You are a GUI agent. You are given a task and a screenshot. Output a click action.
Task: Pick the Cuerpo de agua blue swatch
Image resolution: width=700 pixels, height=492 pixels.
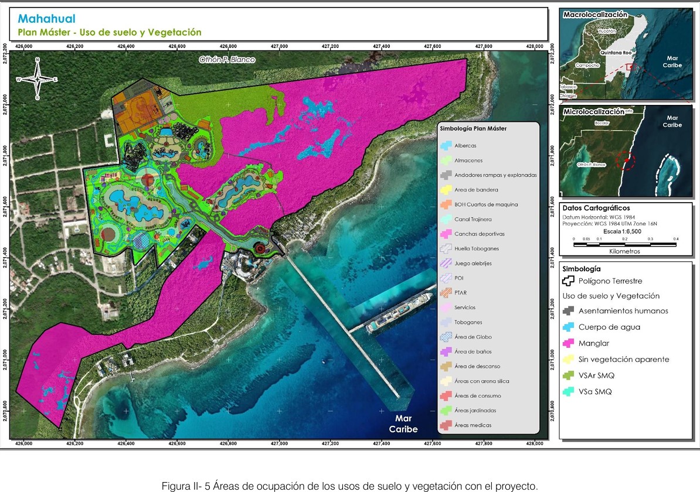pyautogui.click(x=569, y=327)
